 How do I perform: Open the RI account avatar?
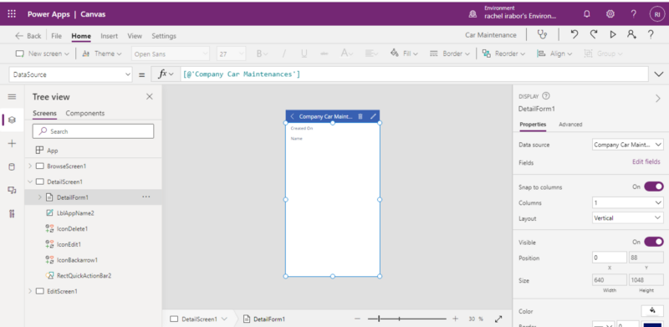(x=657, y=14)
